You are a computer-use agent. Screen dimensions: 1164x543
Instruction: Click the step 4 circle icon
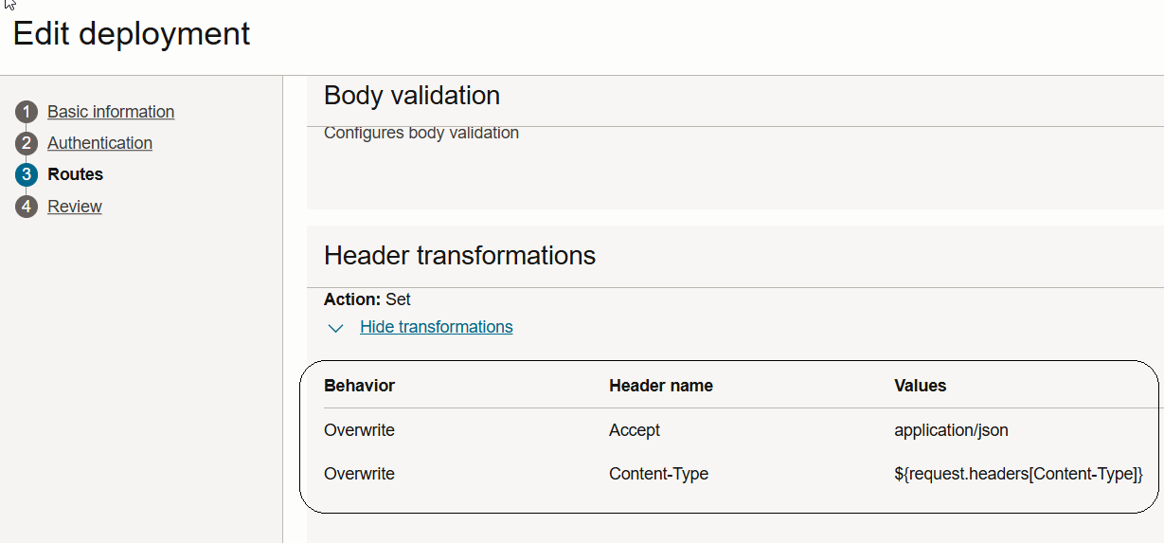pos(27,207)
